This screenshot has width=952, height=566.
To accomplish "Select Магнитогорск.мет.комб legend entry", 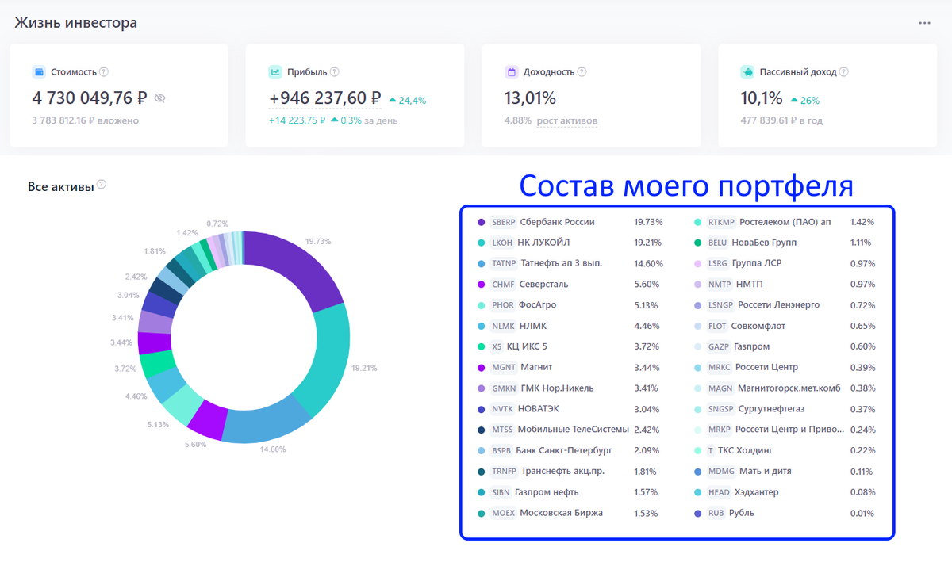I will pyautogui.click(x=785, y=388).
